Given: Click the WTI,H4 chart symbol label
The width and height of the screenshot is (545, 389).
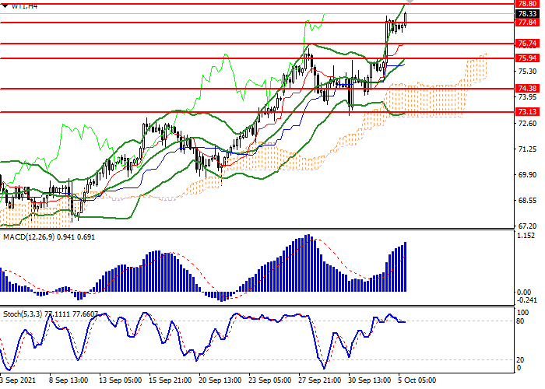Looking at the screenshot, I should pos(24,5).
